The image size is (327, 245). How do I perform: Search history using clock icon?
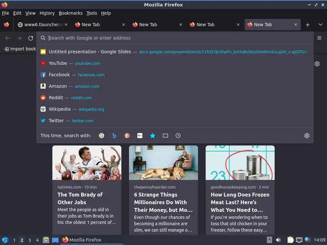178,136
